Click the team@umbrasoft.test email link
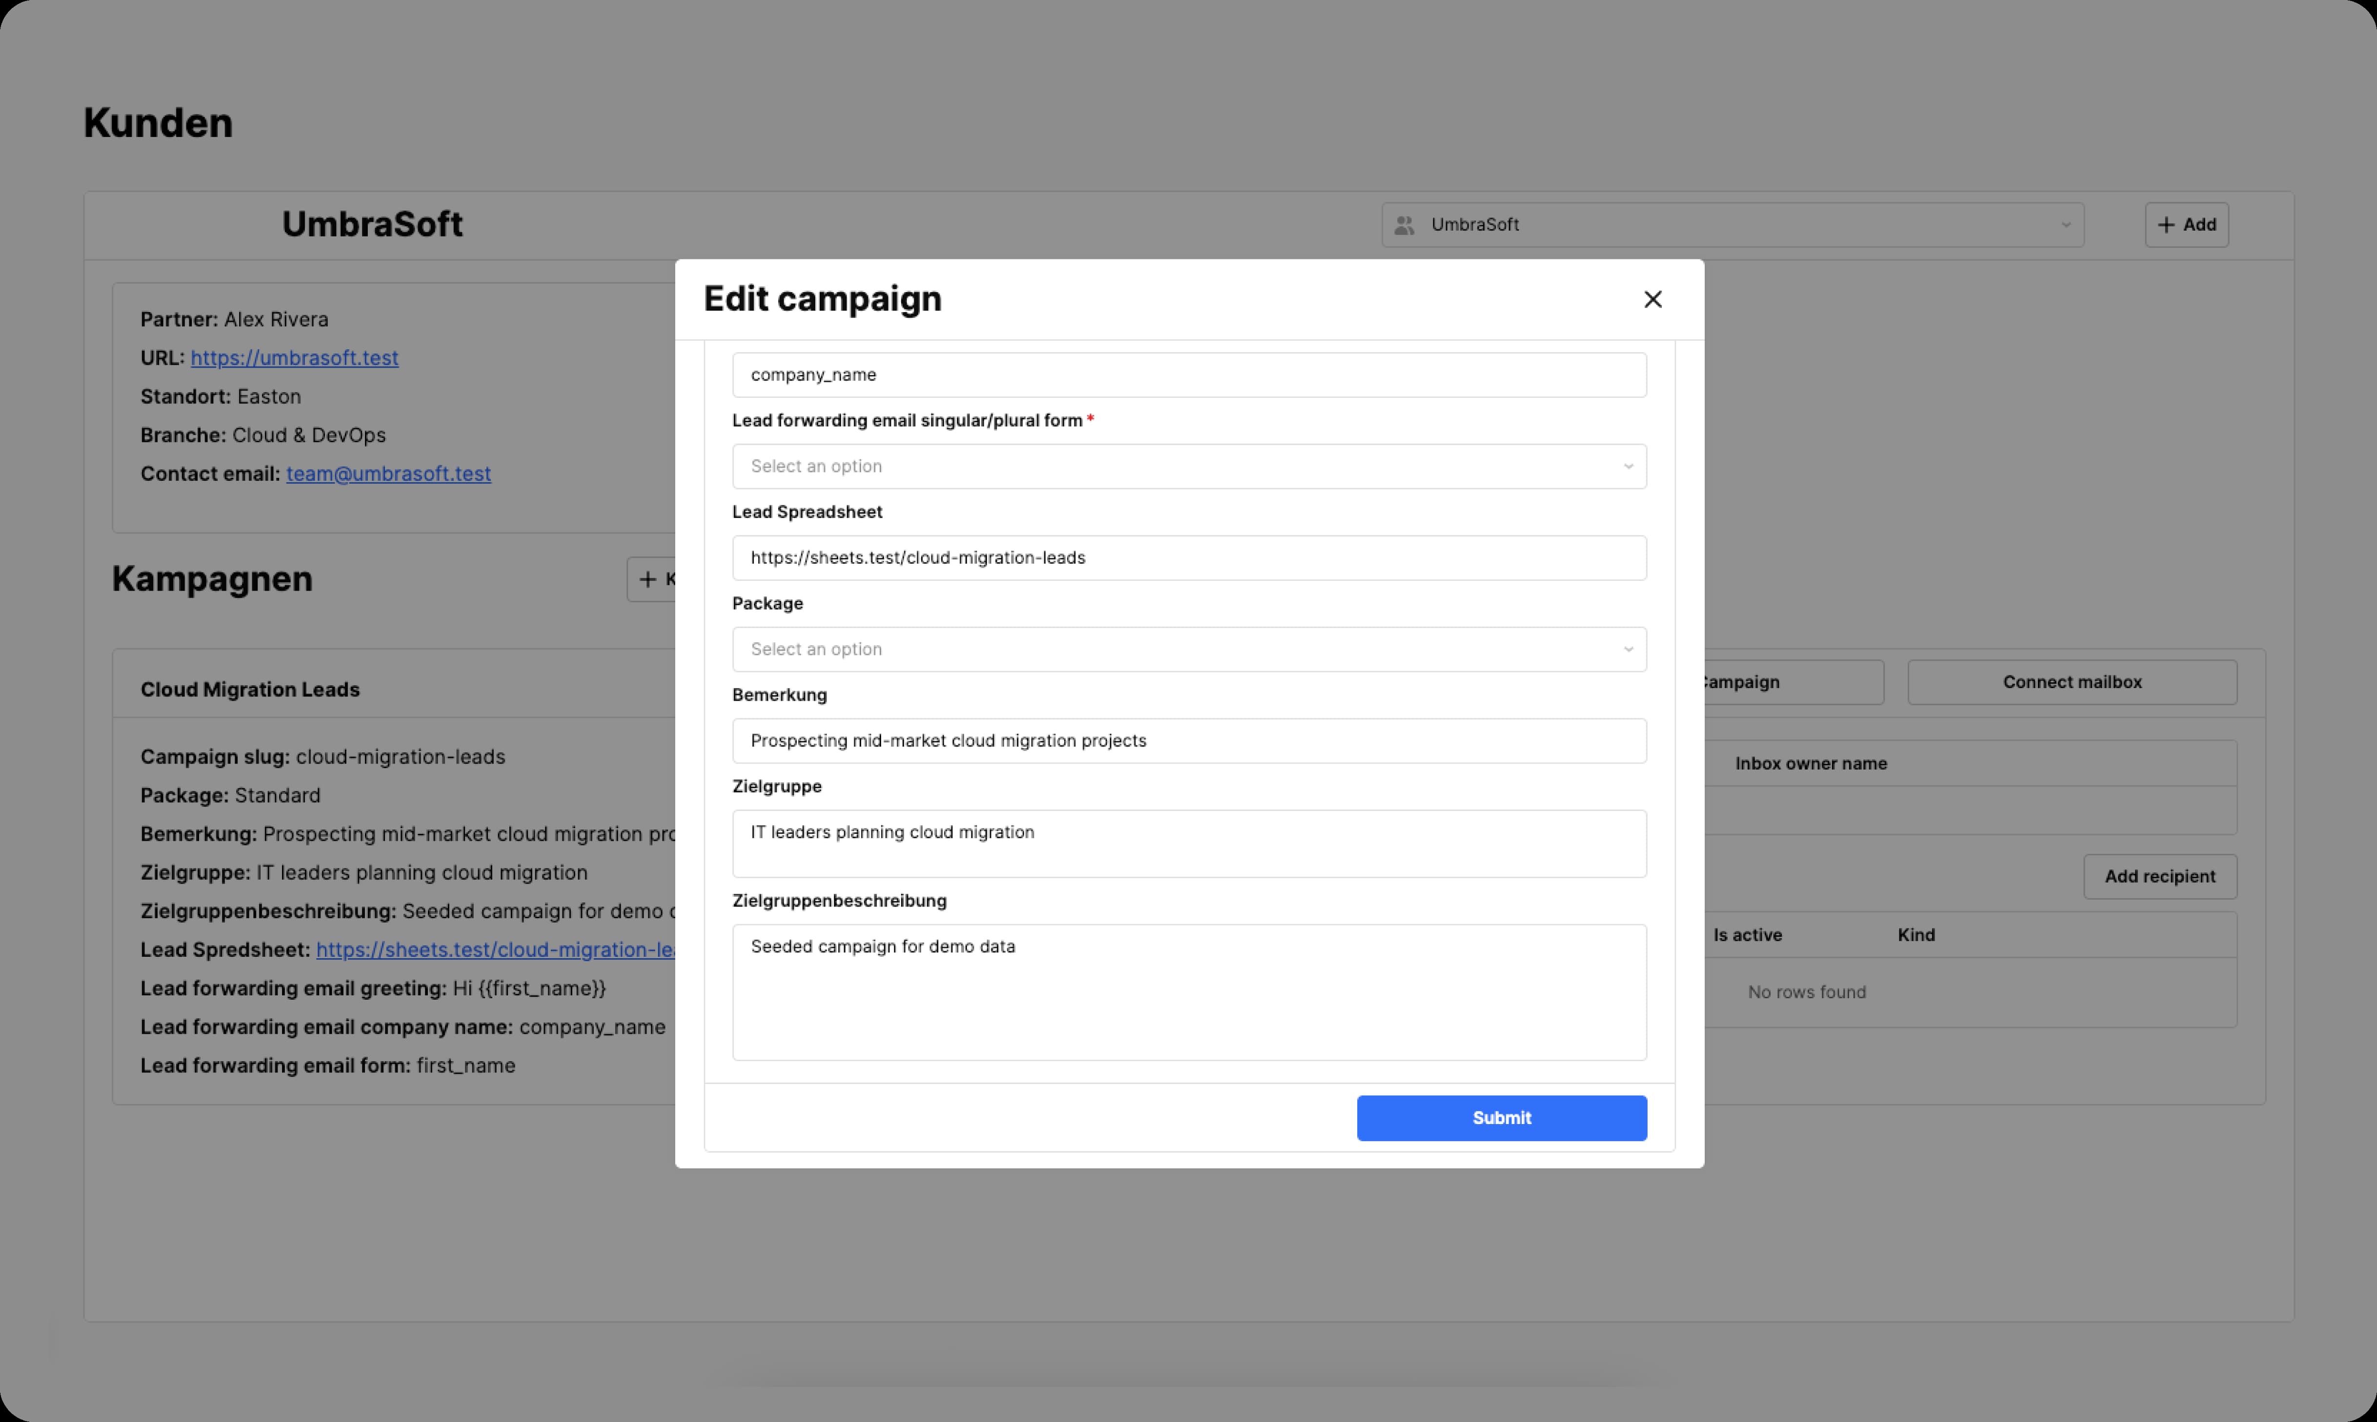The image size is (2377, 1422). [388, 474]
